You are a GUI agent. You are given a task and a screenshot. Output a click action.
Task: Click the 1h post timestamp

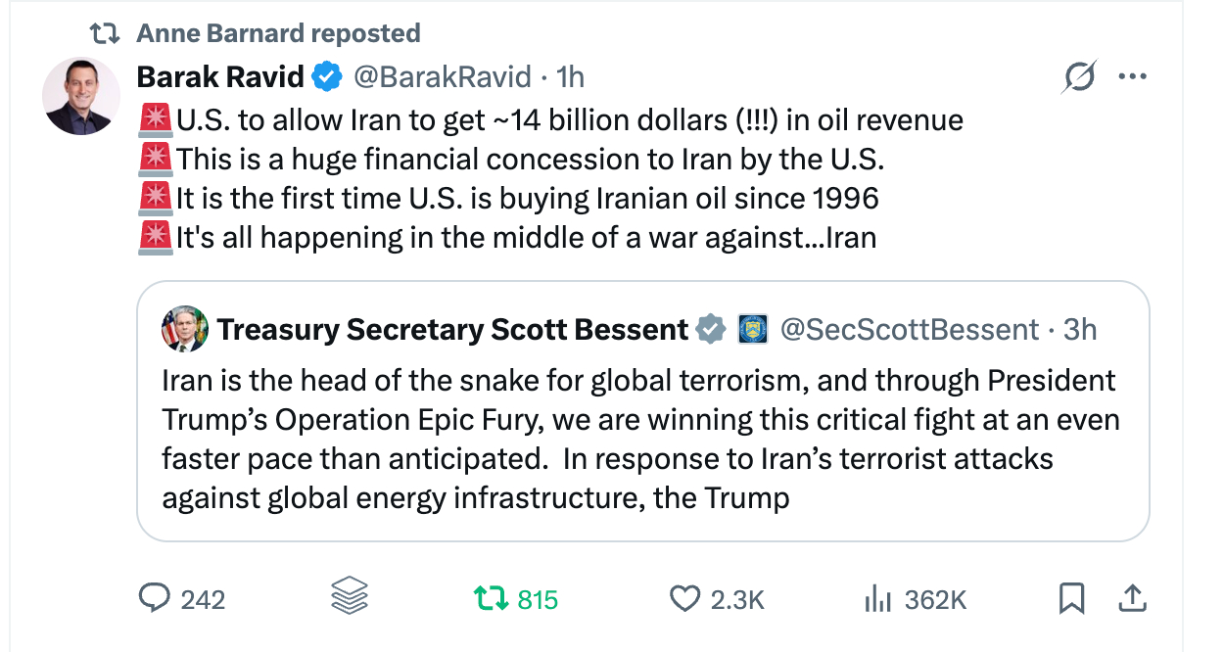[570, 75]
